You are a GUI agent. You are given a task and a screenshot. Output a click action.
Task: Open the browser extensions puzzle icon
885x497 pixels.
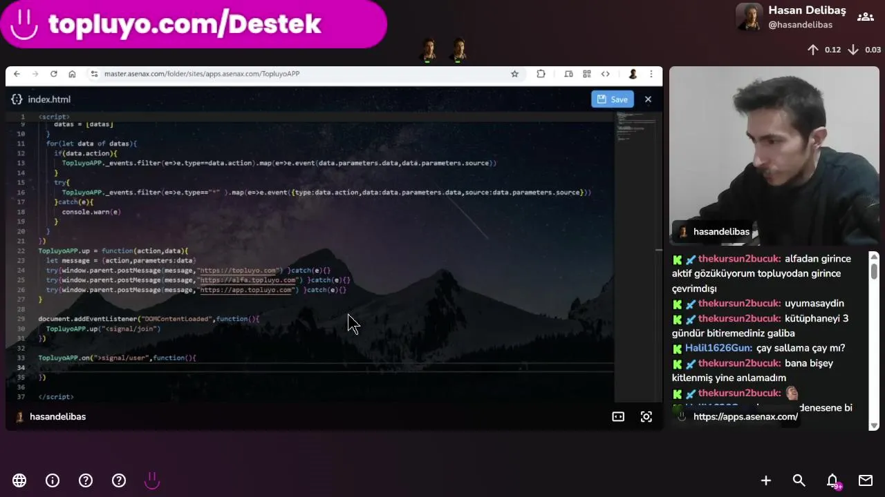click(x=541, y=74)
